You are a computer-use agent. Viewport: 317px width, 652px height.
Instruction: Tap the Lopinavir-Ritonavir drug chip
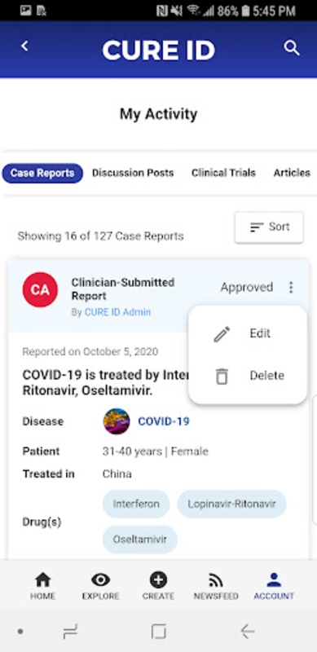click(x=231, y=504)
